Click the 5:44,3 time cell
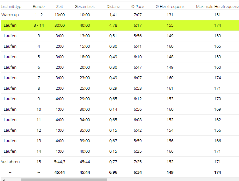 click(x=60, y=162)
